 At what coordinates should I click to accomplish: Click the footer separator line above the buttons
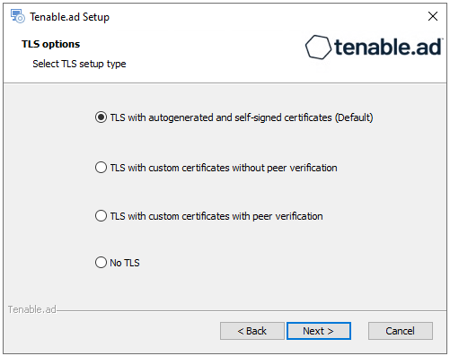(251, 310)
